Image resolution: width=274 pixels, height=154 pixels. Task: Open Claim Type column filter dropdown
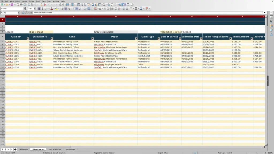click(x=159, y=38)
